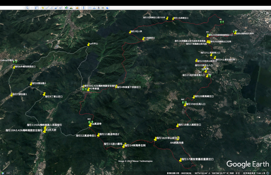Toggle sunlight across the landscape
This screenshot has width=271, height=175.
[x=71, y=8]
